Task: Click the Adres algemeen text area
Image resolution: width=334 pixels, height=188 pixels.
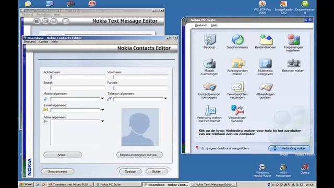Action: click(x=75, y=132)
